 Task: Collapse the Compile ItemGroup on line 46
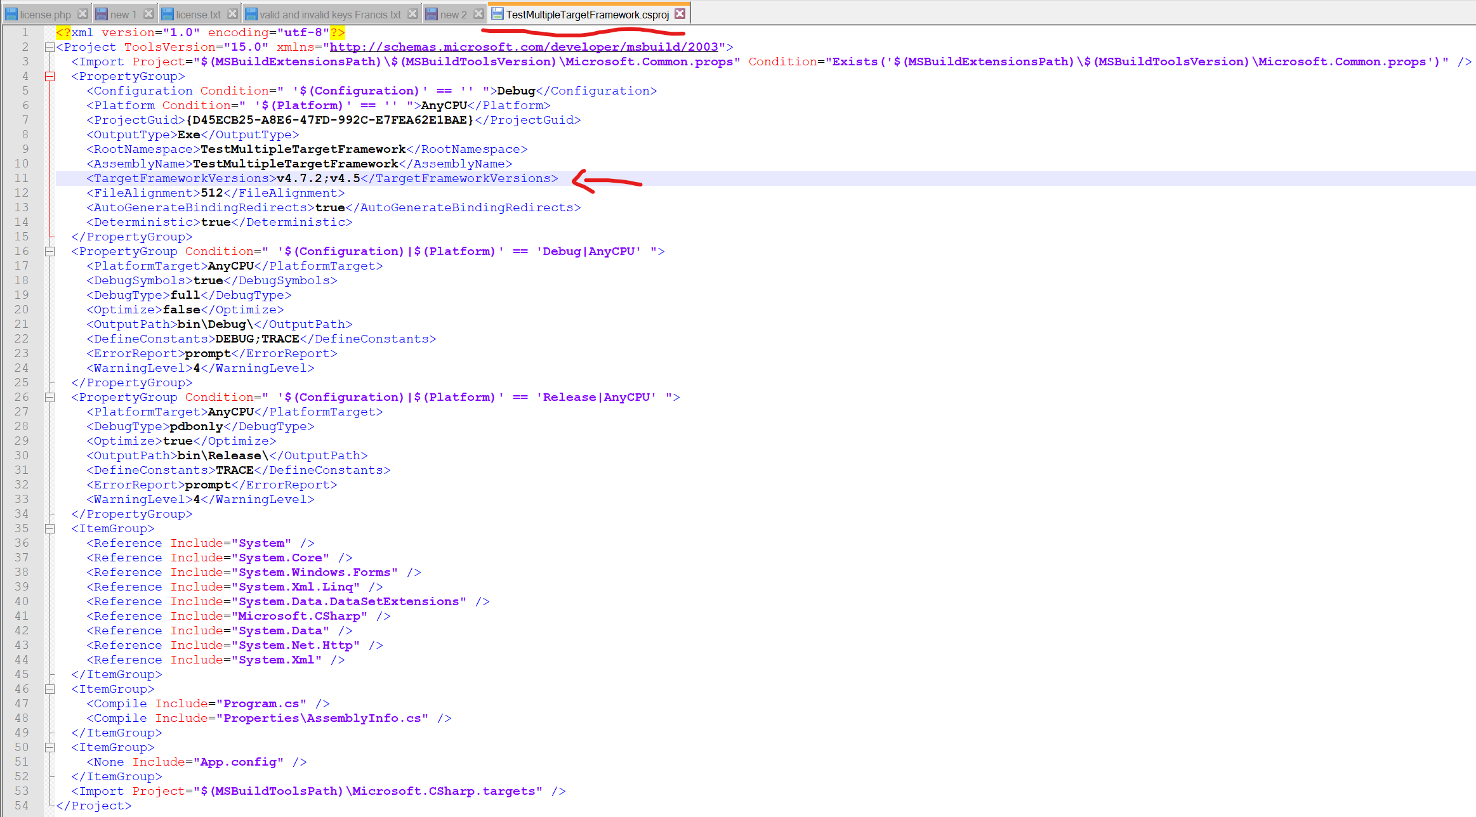49,689
